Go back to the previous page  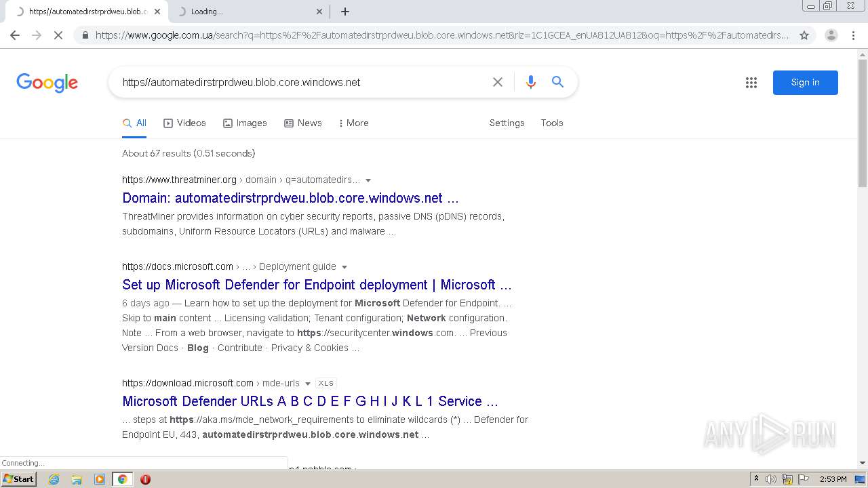(x=15, y=35)
